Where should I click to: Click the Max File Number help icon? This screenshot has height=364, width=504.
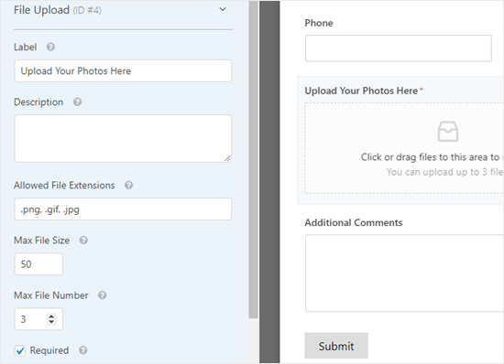pyautogui.click(x=103, y=295)
